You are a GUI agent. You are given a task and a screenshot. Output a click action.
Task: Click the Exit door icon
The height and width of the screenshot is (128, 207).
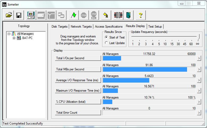(128, 15)
